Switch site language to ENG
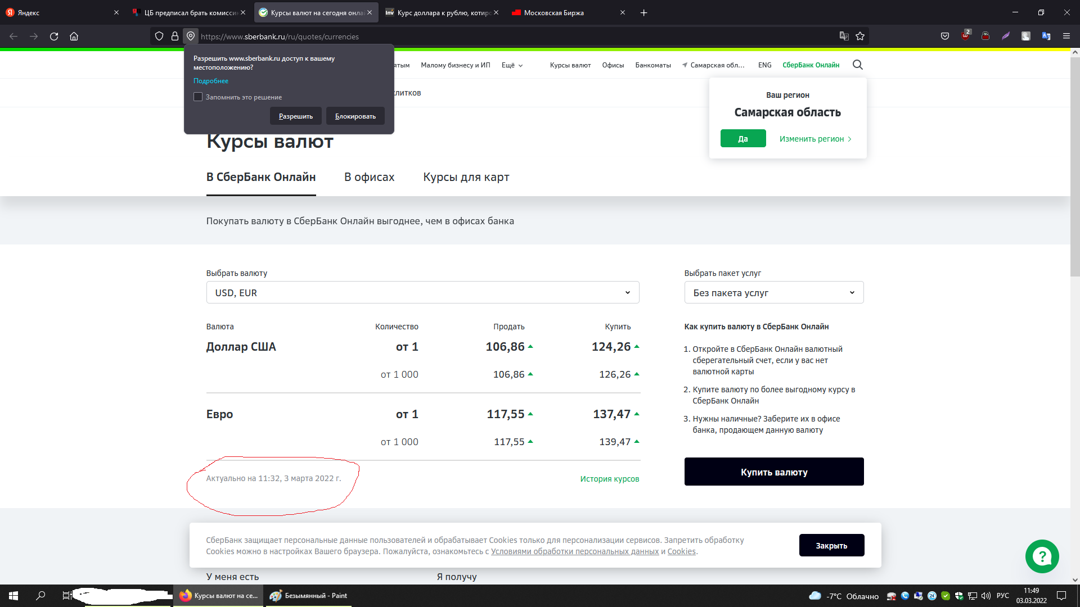The image size is (1080, 607). click(x=764, y=65)
